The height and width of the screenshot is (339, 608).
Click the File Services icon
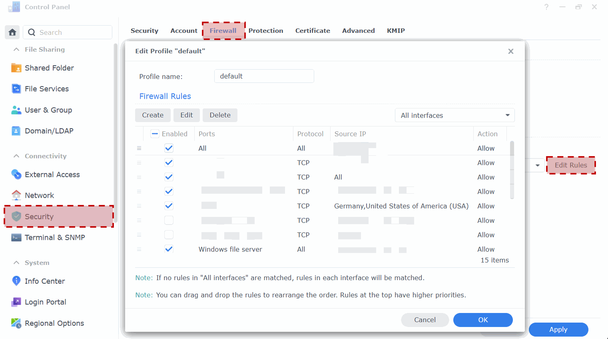[x=16, y=89]
